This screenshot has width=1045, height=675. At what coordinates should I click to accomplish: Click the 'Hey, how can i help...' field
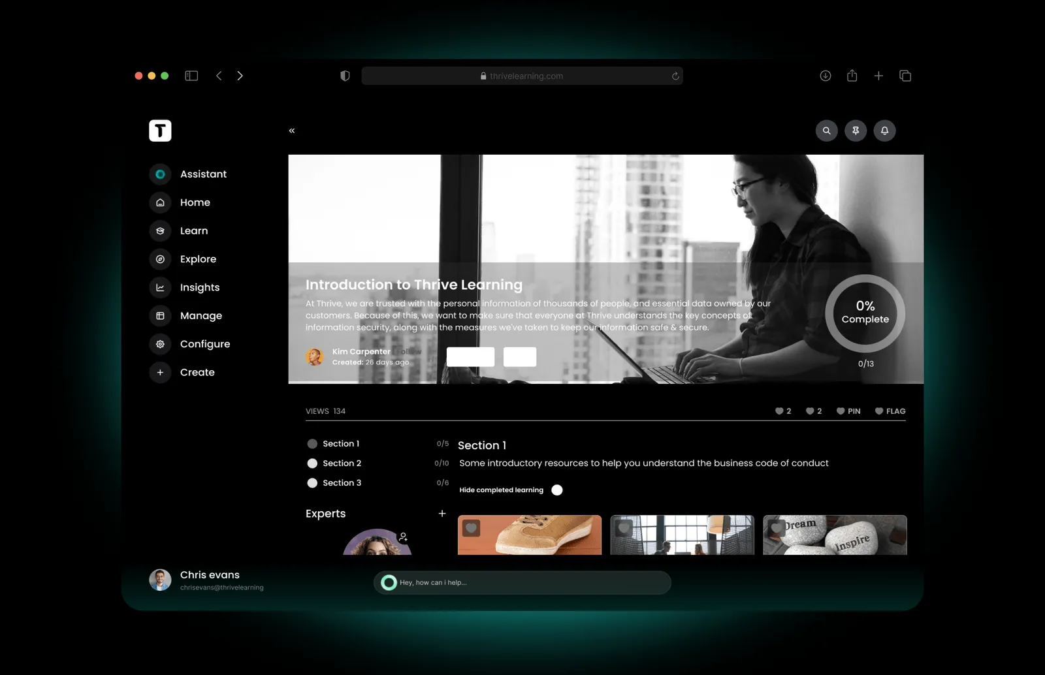522,582
